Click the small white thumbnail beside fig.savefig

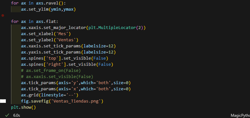[x=3, y=101]
